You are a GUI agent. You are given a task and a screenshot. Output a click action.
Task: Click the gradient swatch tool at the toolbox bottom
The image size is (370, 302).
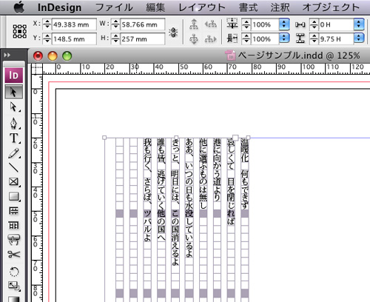13,298
